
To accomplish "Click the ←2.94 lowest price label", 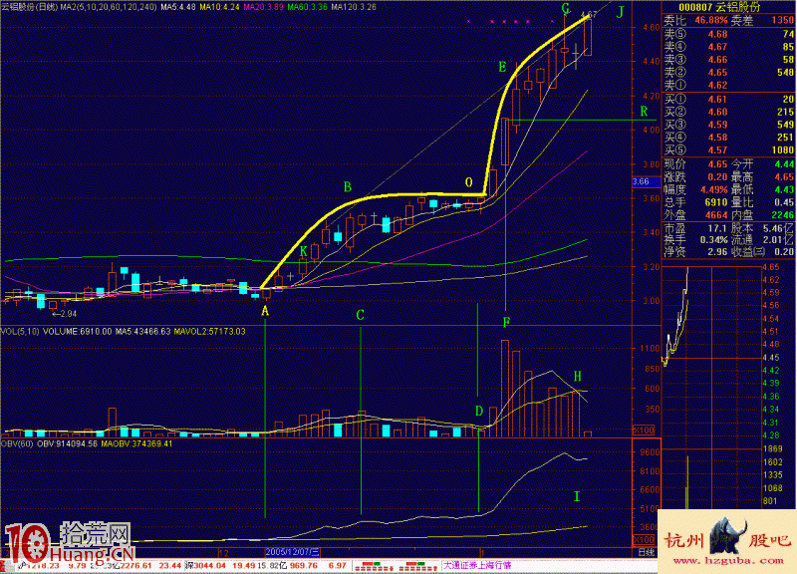I will (65, 314).
